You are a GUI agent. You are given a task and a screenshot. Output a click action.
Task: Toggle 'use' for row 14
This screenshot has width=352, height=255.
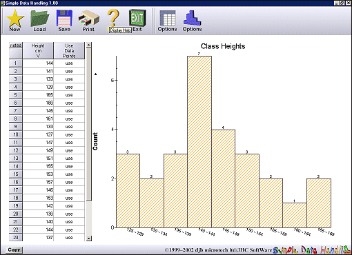(69, 166)
